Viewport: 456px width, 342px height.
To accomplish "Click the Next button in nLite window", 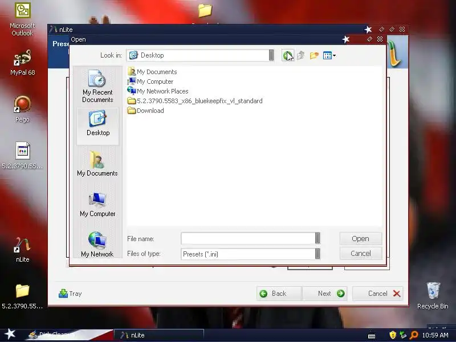I will (x=325, y=294).
